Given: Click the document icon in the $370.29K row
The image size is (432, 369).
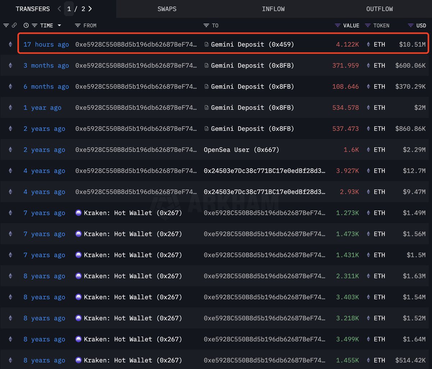Looking at the screenshot, I should tap(206, 87).
